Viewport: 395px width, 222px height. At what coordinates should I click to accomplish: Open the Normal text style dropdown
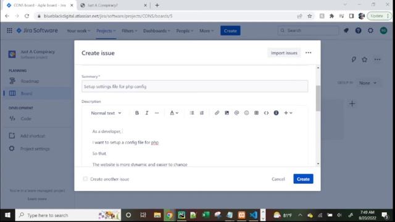[x=106, y=113]
